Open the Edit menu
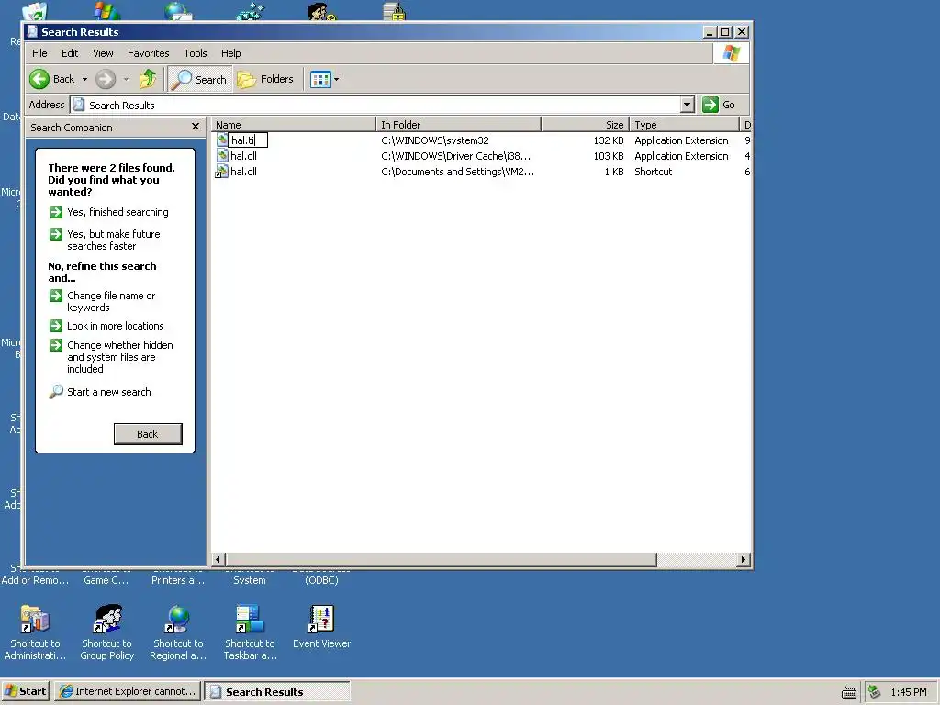940x705 pixels. click(70, 53)
